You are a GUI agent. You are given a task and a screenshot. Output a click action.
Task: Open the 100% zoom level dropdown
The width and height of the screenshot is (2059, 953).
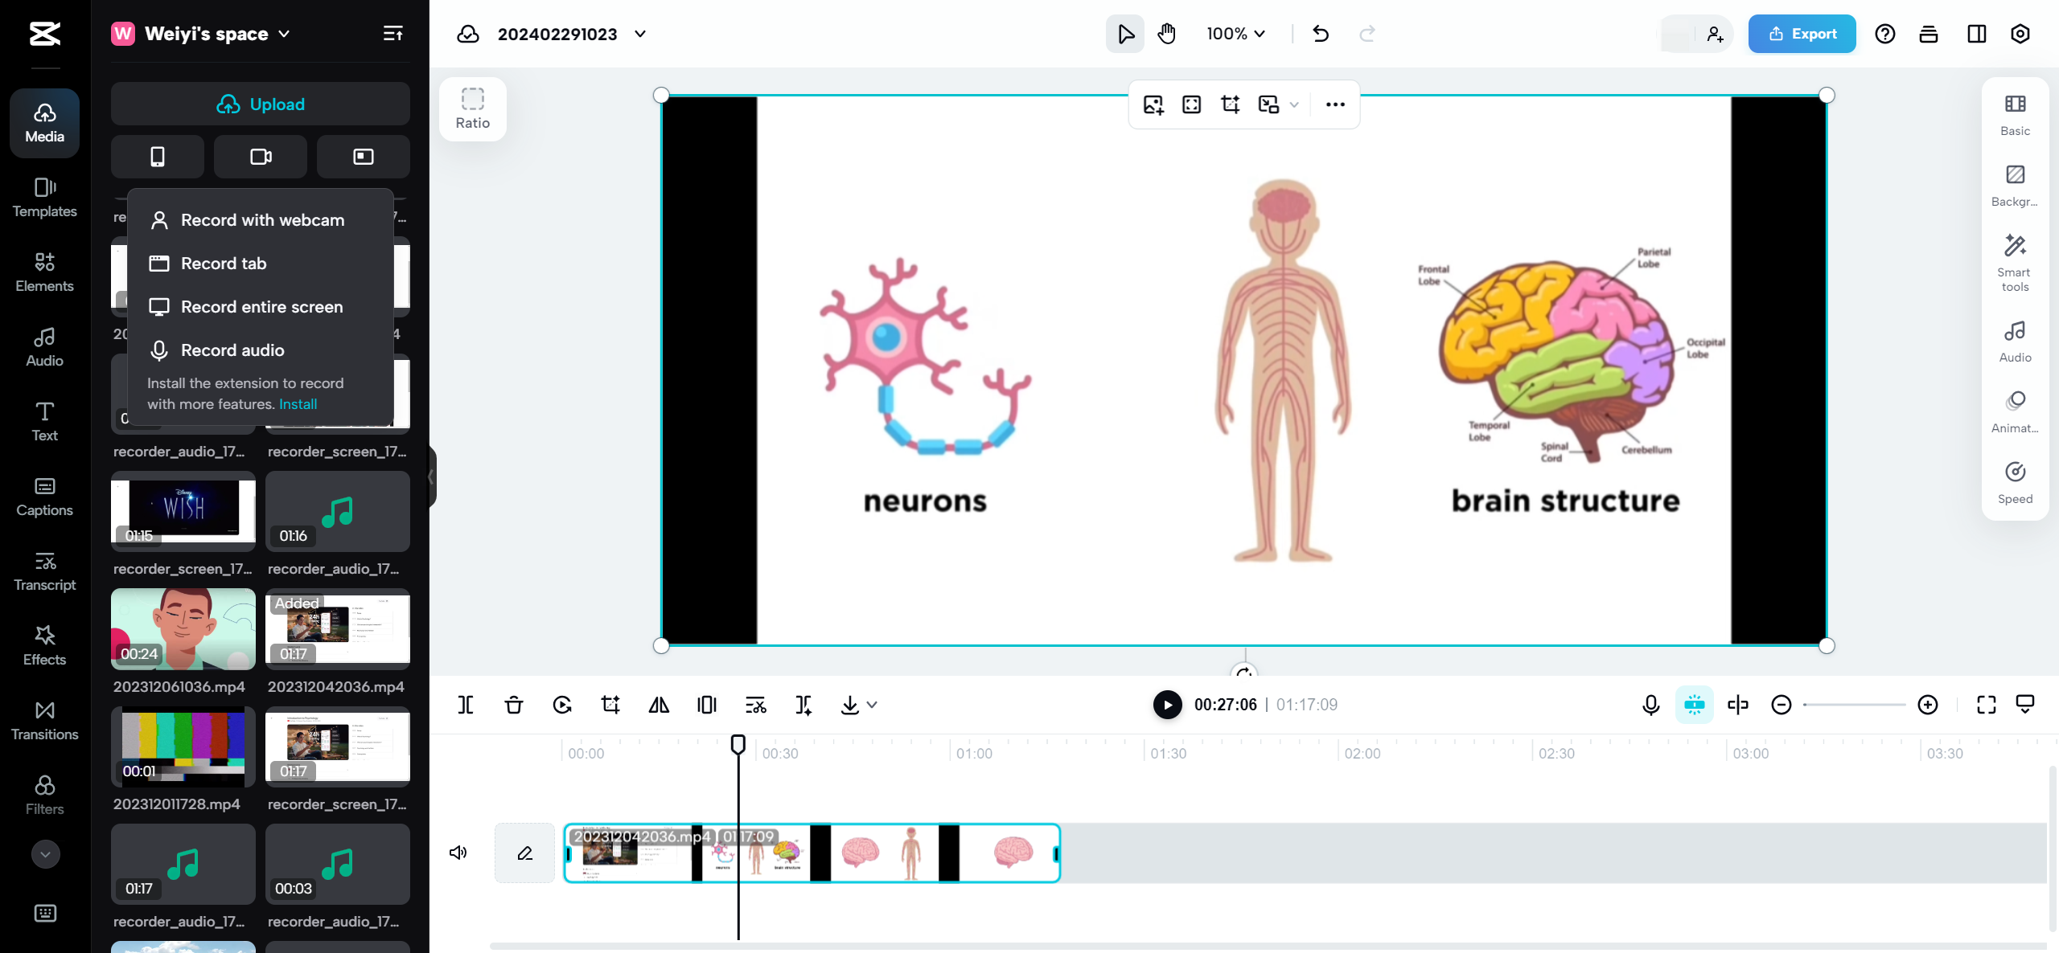tap(1235, 34)
